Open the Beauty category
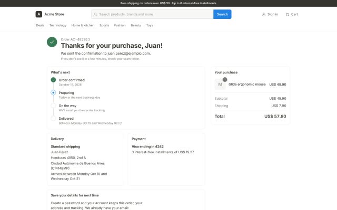The height and width of the screenshot is (210, 337). click(x=136, y=25)
